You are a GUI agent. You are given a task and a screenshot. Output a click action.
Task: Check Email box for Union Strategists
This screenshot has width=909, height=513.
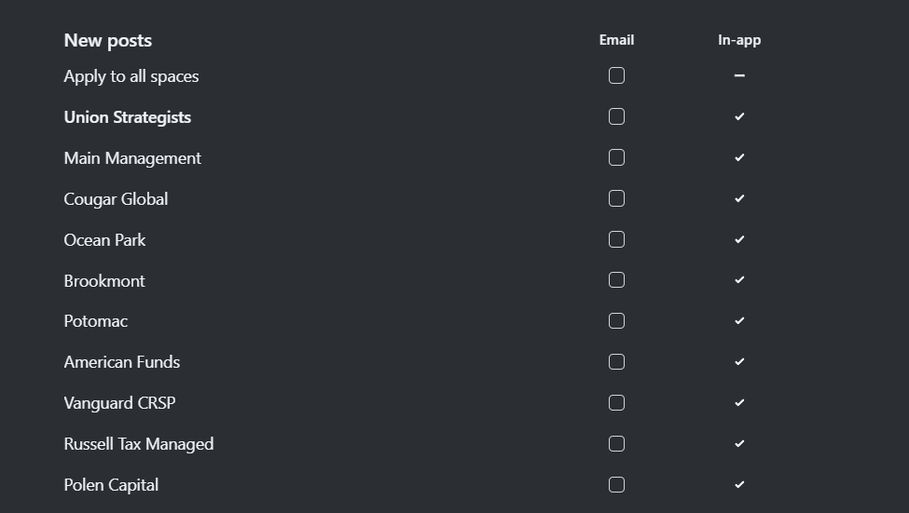(616, 117)
